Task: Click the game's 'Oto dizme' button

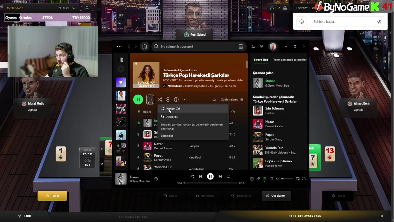Action: point(276,196)
